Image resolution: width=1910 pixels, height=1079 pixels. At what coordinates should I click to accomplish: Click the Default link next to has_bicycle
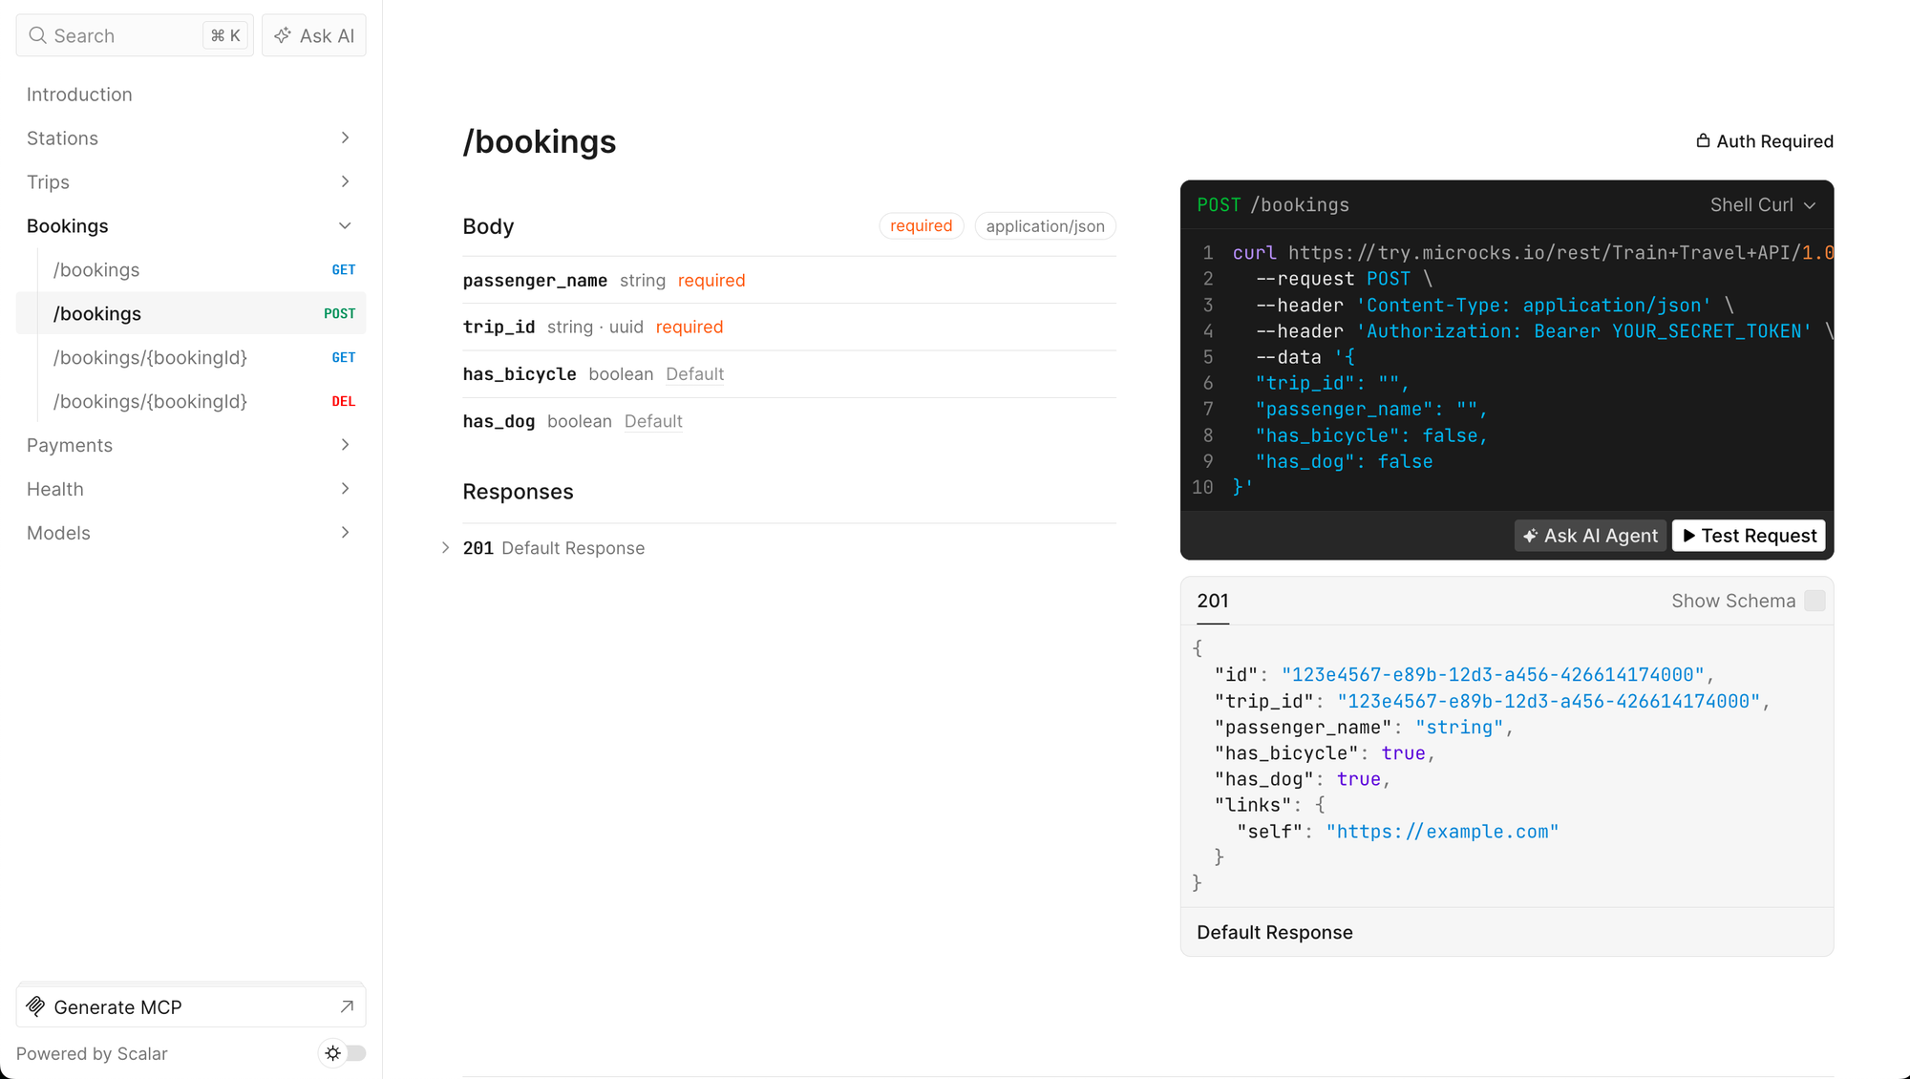click(x=694, y=374)
